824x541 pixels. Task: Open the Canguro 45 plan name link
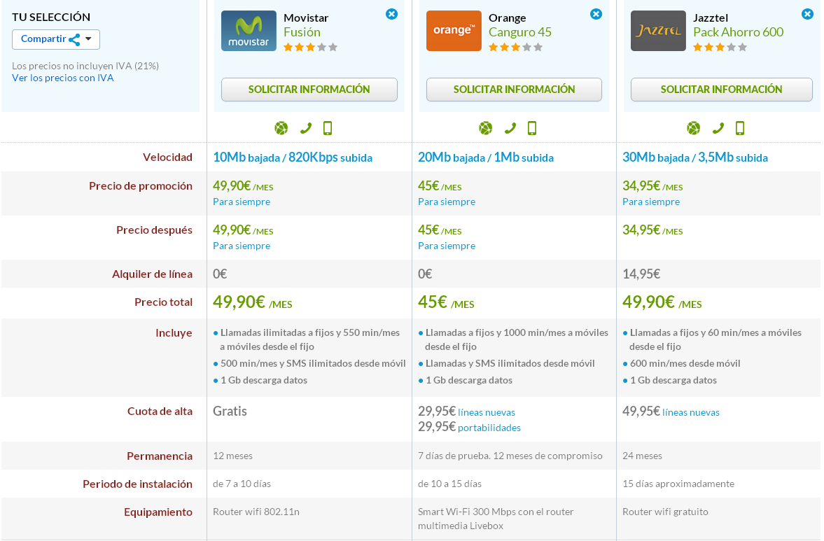[x=520, y=32]
